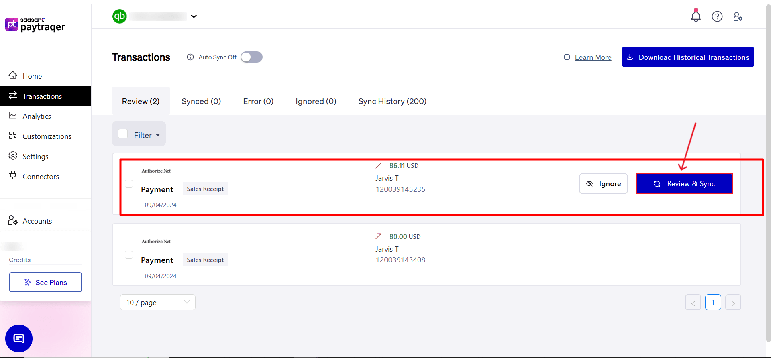Go to next page arrow

point(733,303)
